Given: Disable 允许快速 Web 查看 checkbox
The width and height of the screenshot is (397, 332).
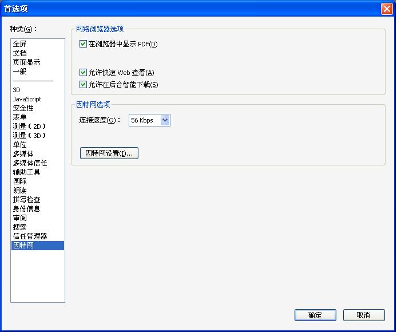Looking at the screenshot, I should (x=83, y=73).
